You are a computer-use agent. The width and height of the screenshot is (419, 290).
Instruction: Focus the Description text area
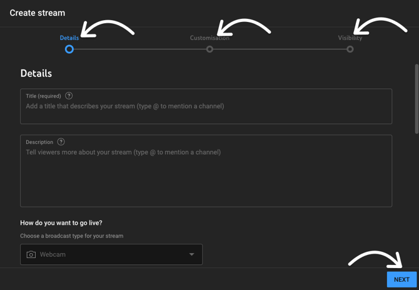click(x=206, y=171)
